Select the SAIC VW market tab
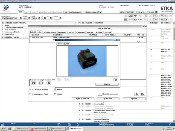The image size is (175, 131). 107,32
